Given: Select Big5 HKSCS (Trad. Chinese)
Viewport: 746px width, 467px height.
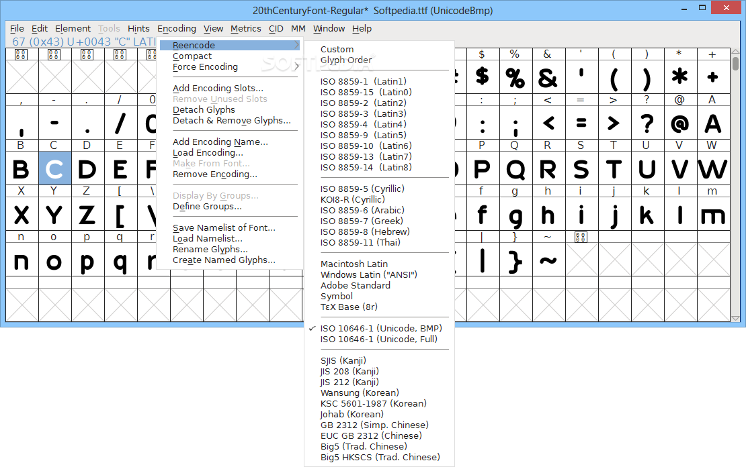Looking at the screenshot, I should coord(379,457).
